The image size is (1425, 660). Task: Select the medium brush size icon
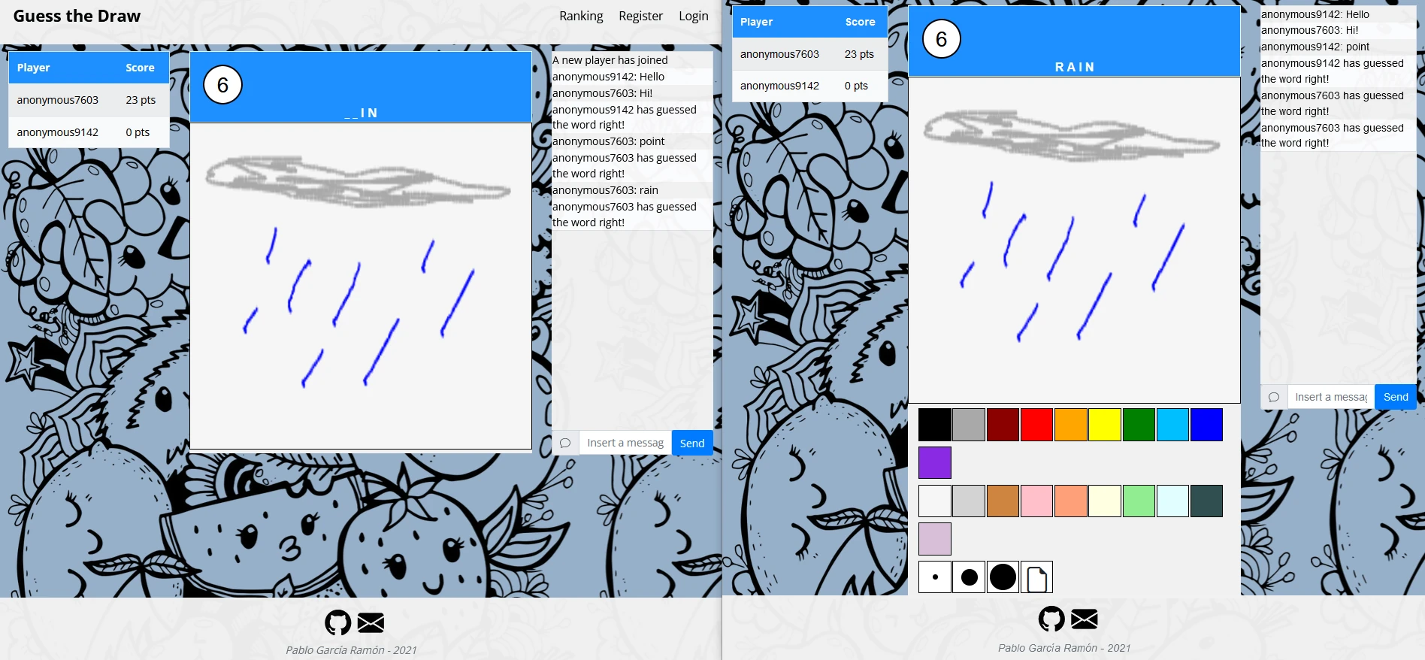click(969, 577)
